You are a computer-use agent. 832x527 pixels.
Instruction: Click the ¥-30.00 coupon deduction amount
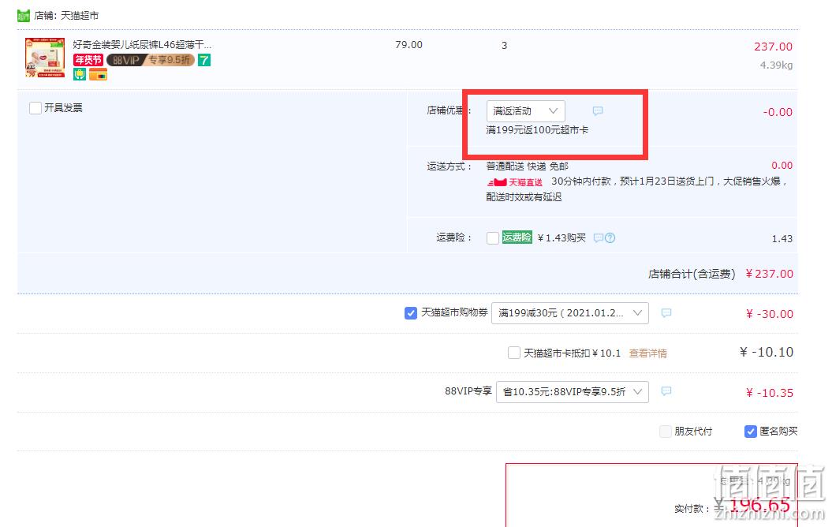click(770, 314)
